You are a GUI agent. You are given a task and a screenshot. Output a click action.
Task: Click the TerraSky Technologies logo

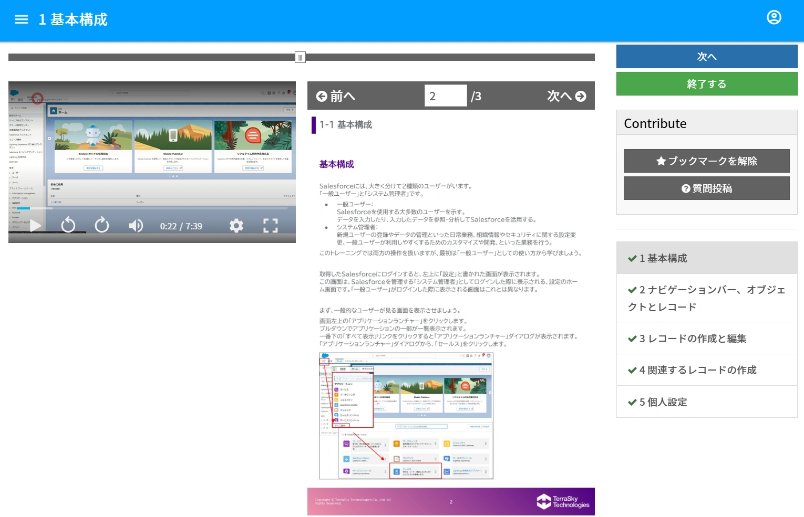[x=563, y=502]
